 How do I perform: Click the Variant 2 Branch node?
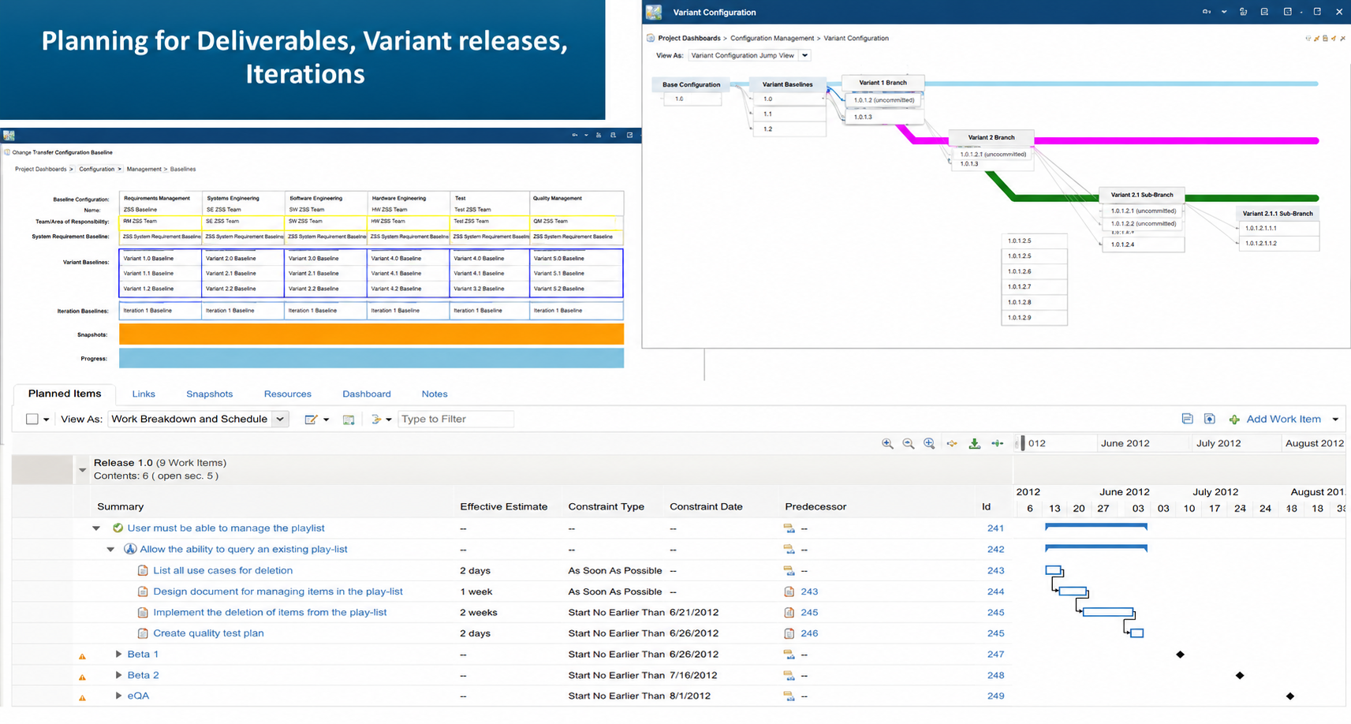[x=991, y=137]
